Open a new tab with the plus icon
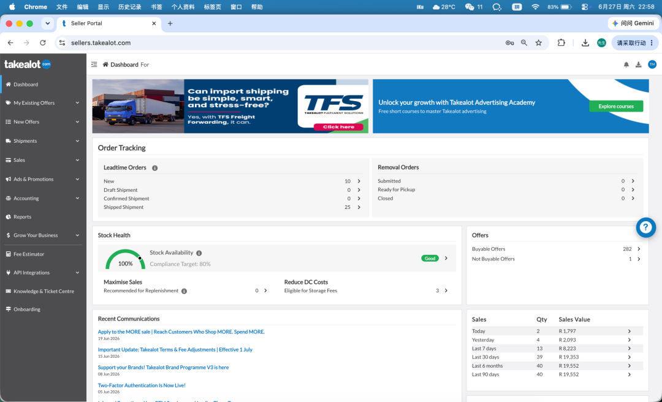The image size is (662, 402). tap(170, 23)
